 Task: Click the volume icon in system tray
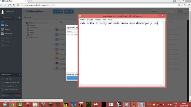point(171,105)
